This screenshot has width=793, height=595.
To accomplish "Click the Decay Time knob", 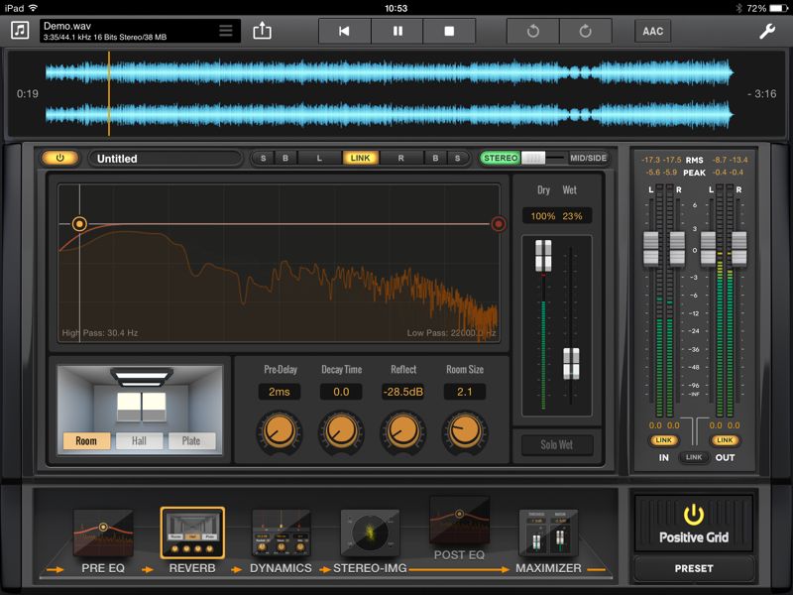I will click(341, 431).
